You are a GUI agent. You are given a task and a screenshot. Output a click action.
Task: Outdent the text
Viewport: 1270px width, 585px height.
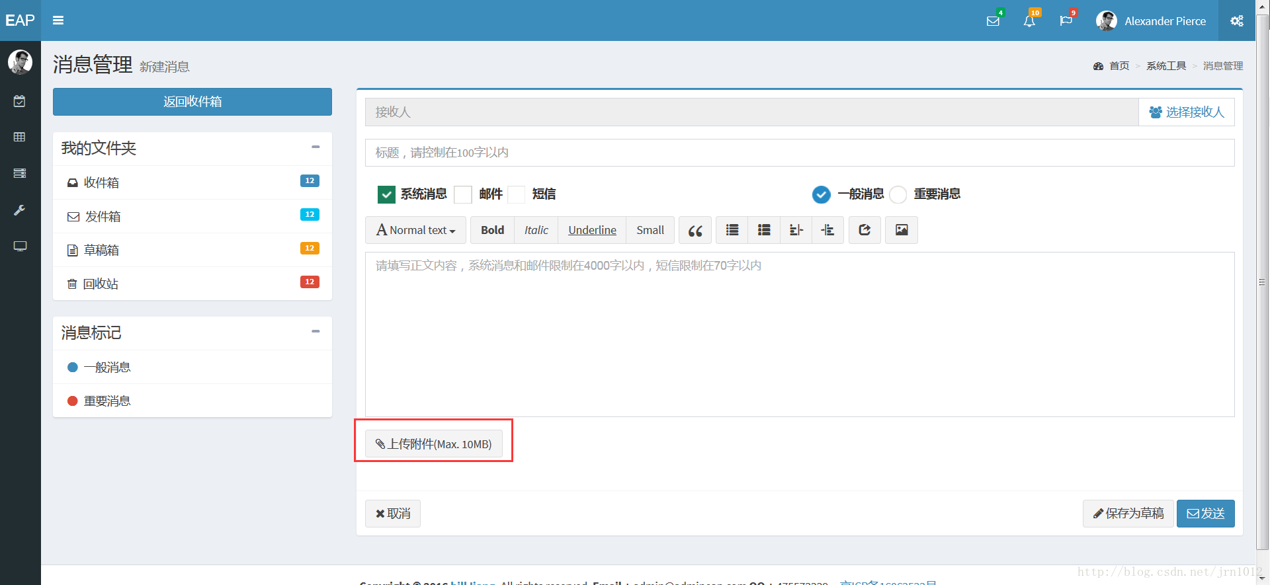coord(796,230)
